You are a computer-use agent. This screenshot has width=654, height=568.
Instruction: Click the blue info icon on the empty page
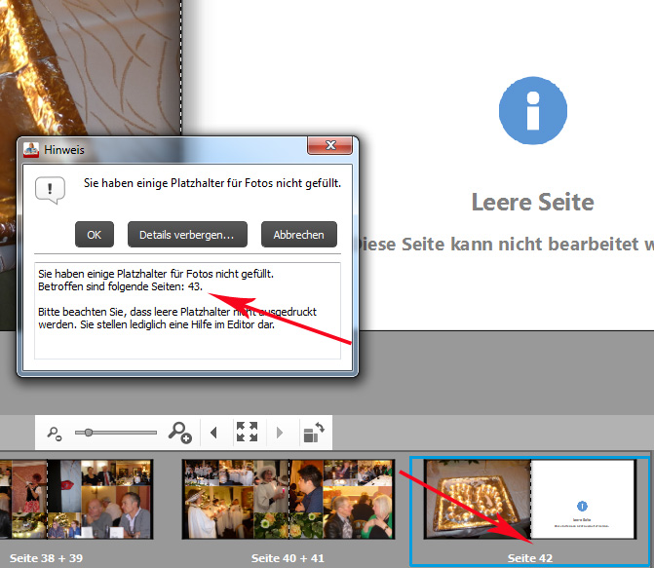coord(532,110)
